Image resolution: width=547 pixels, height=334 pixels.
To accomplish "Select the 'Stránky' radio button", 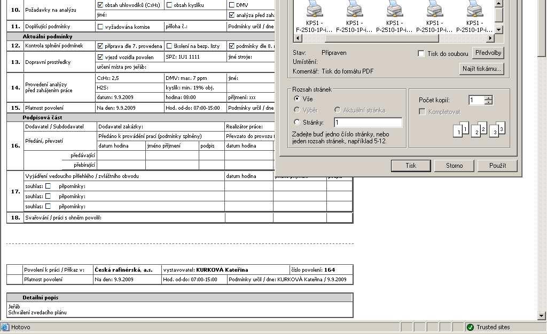I will 297,122.
